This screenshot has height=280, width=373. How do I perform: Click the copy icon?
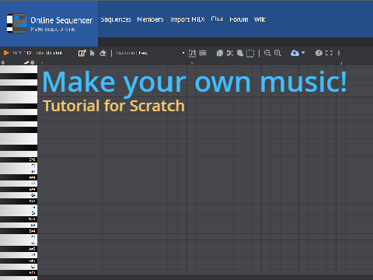coord(220,53)
